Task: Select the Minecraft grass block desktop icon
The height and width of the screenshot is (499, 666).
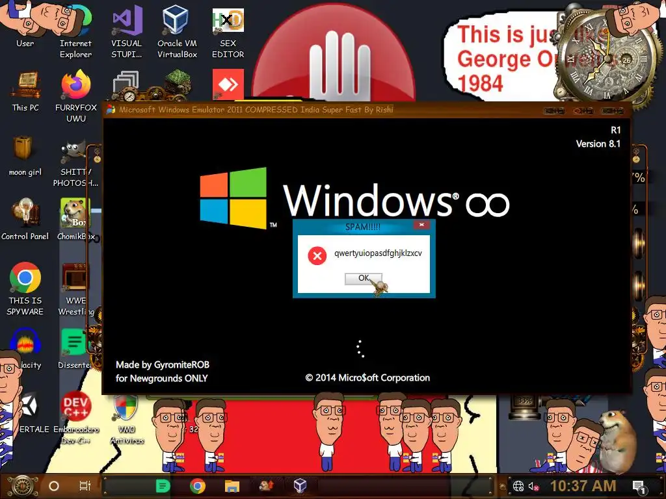Action: 178,84
